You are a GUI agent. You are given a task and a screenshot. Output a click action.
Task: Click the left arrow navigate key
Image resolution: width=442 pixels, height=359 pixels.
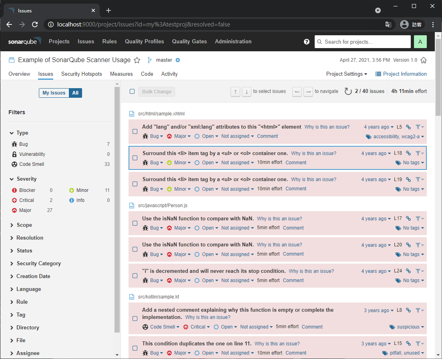tap(297, 92)
